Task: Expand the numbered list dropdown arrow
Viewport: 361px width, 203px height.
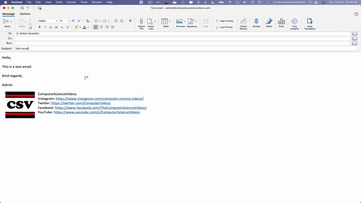Action: [108, 21]
